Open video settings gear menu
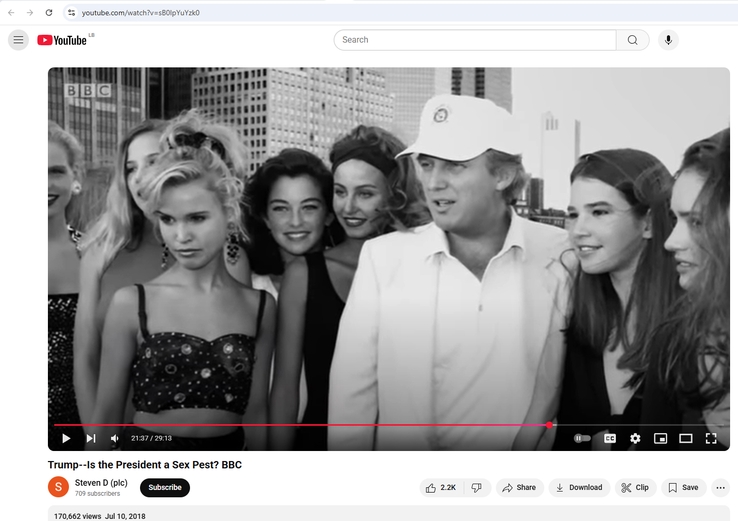 point(635,438)
